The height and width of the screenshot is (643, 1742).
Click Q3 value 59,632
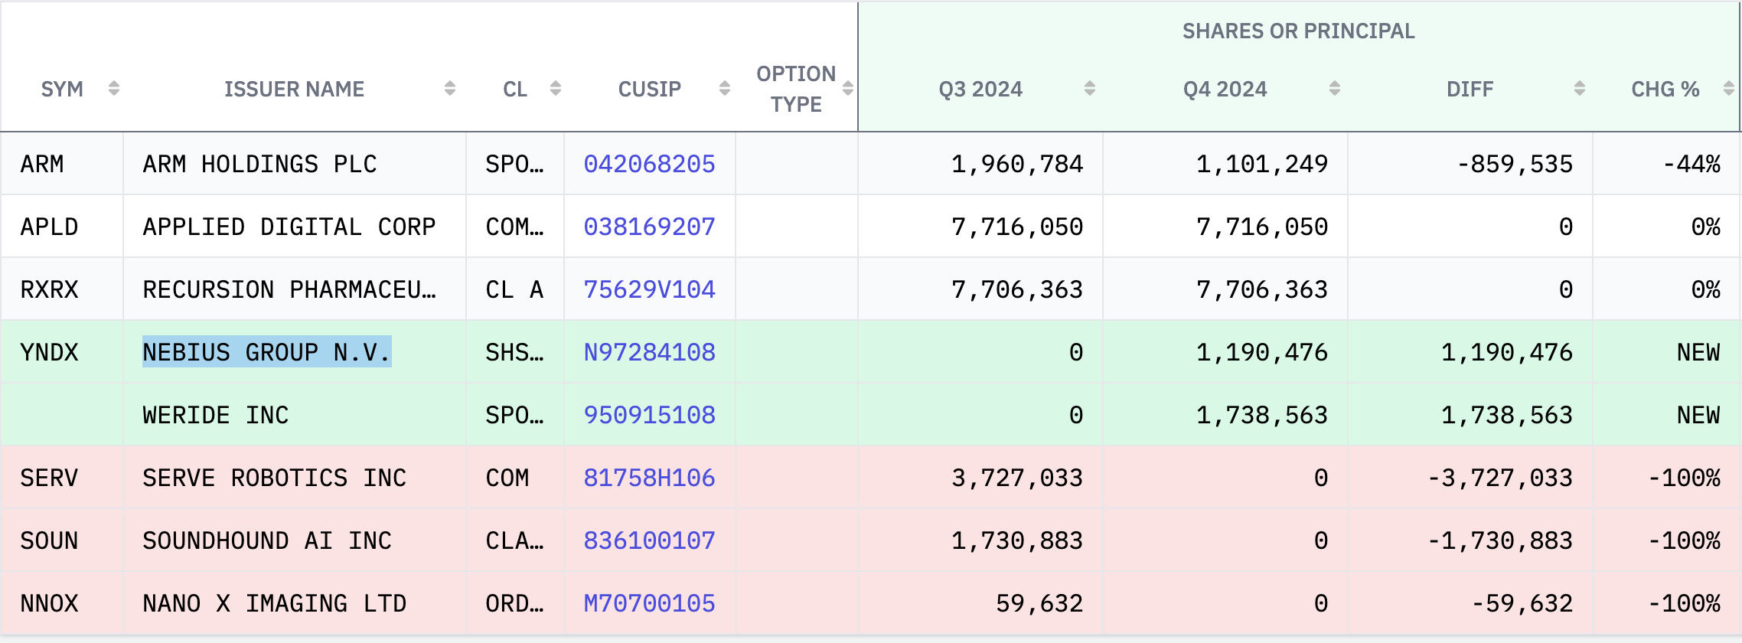point(1039,603)
